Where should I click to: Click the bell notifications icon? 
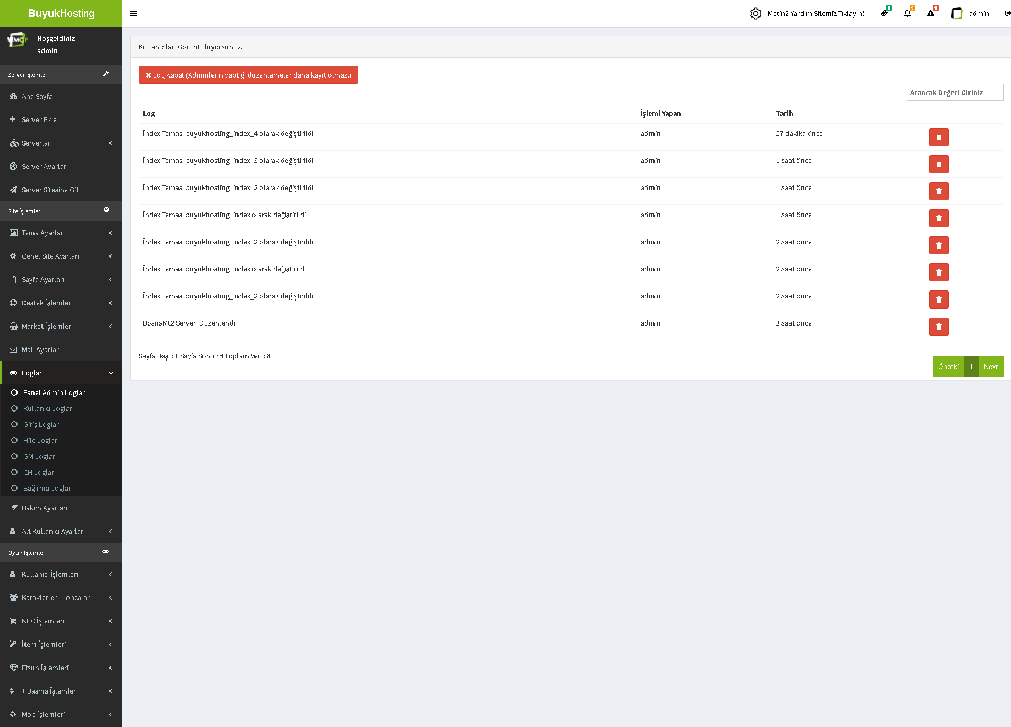[907, 13]
